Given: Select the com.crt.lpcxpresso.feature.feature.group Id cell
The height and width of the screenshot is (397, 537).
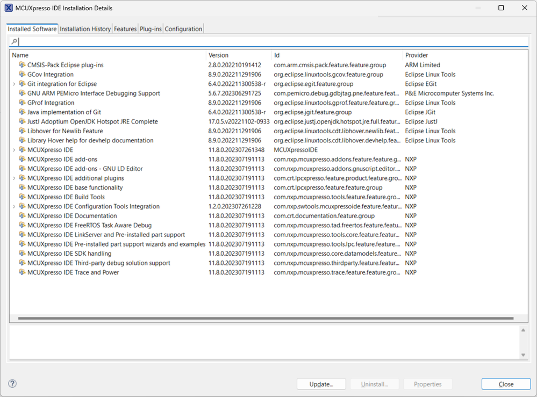Looking at the screenshot, I should pyautogui.click(x=328, y=187).
